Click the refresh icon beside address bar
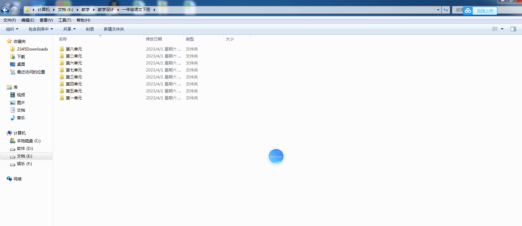 [x=446, y=10]
